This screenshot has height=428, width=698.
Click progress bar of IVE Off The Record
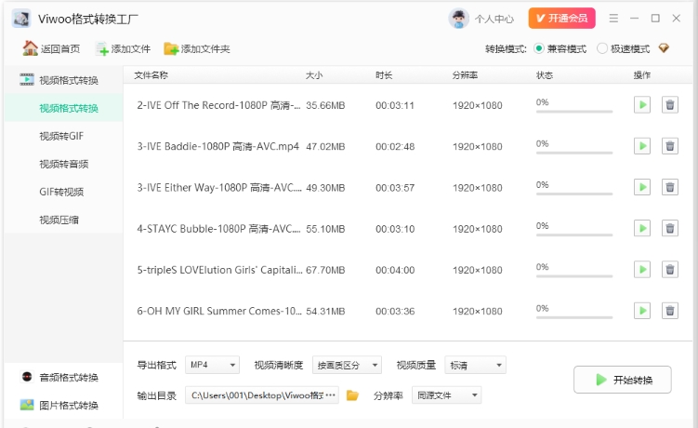574,112
